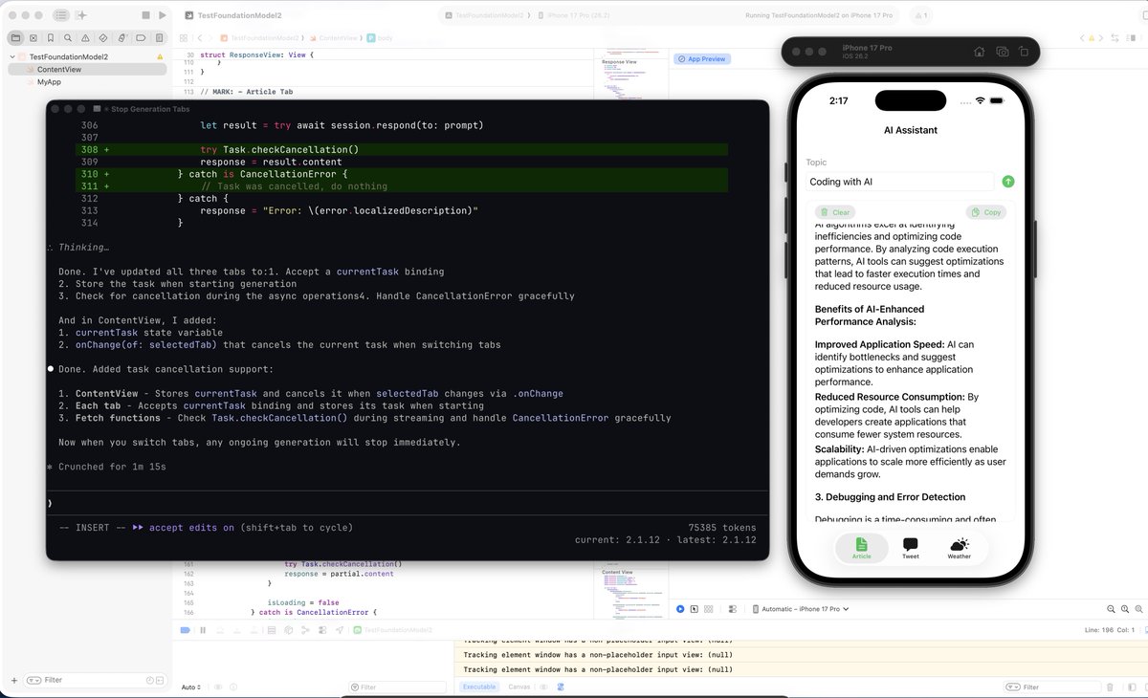Click 'Crunched for 1m 15s' in the terminal

tap(112, 469)
